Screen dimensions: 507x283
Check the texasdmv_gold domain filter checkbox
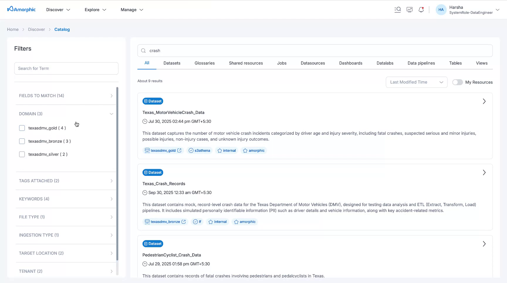[x=22, y=128]
